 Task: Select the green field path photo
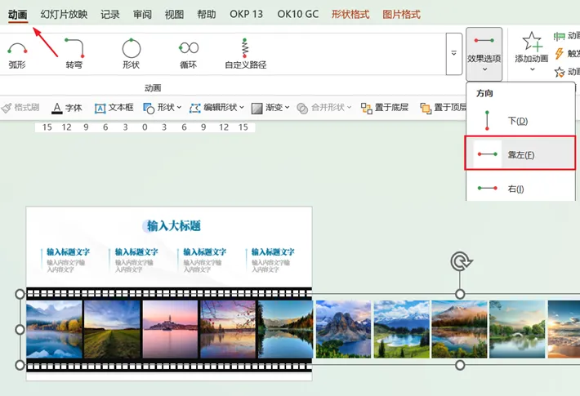tap(112, 329)
